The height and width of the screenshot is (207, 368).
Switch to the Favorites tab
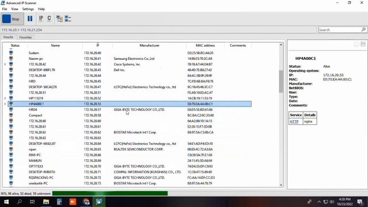coord(25,37)
